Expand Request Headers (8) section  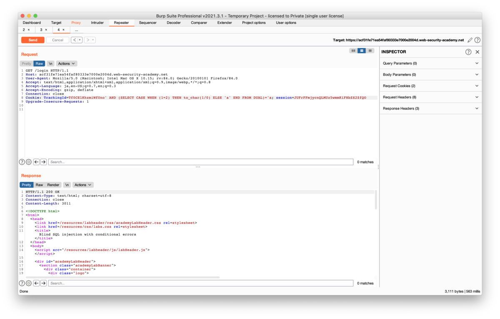(430, 97)
